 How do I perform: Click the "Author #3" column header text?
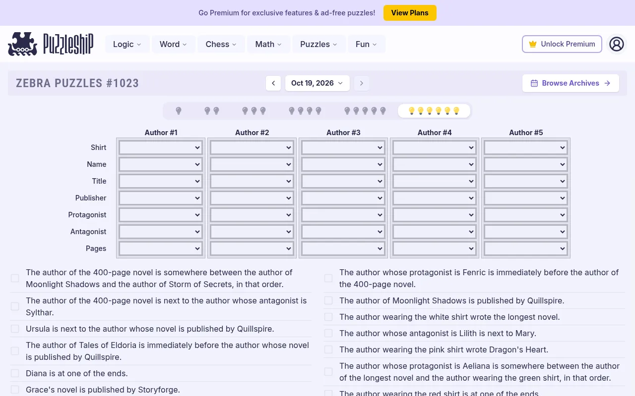[343, 133]
